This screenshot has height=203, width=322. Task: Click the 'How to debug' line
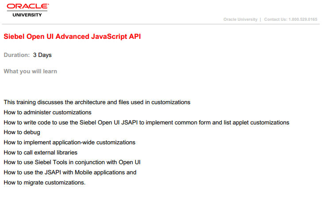[22, 132]
